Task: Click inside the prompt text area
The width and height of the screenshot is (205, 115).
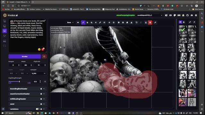Action: click(28, 36)
